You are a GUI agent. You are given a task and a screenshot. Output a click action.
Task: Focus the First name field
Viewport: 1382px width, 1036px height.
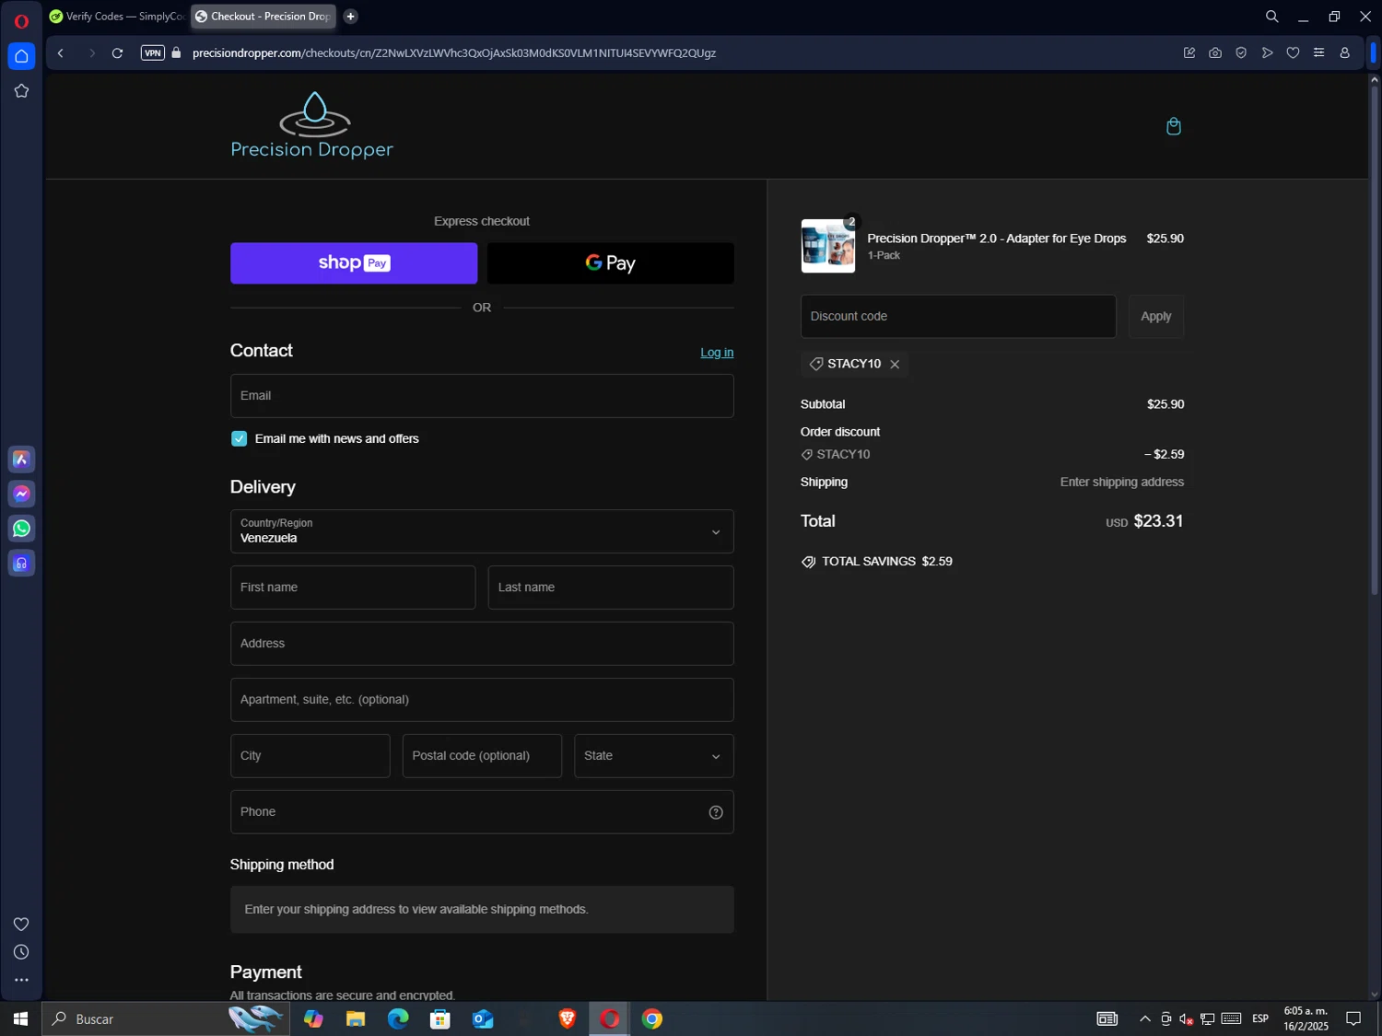pyautogui.click(x=353, y=588)
